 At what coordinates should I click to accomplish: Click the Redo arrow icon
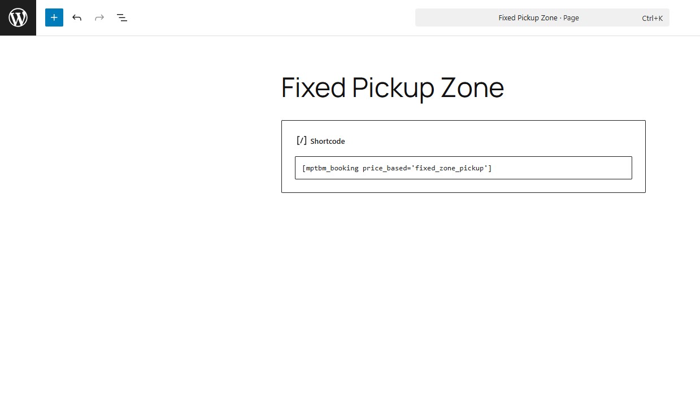(99, 17)
